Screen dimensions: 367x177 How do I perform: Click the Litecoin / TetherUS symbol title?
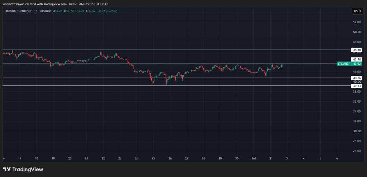pyautogui.click(x=18, y=11)
